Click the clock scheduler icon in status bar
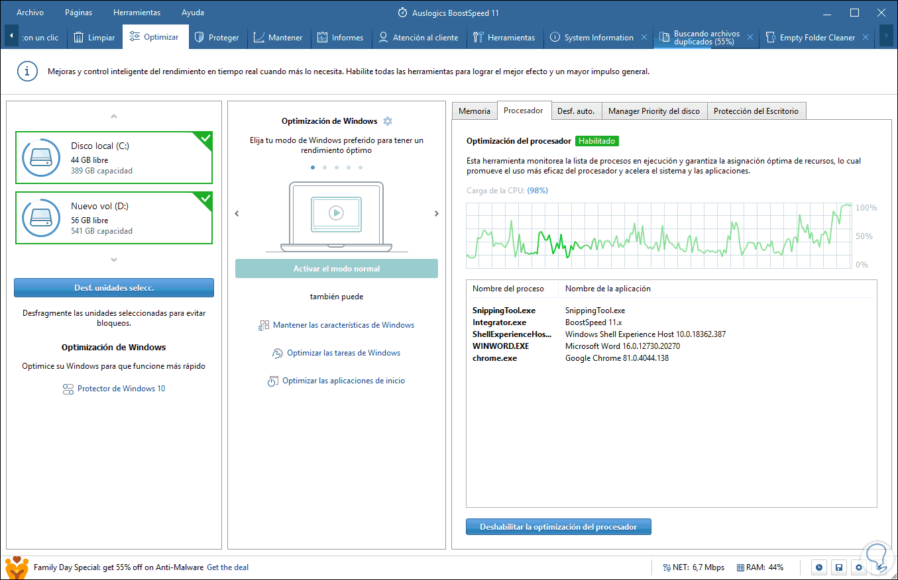 (820, 567)
